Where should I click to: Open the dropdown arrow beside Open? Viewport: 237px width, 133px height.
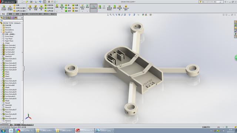click(x=29, y=2)
